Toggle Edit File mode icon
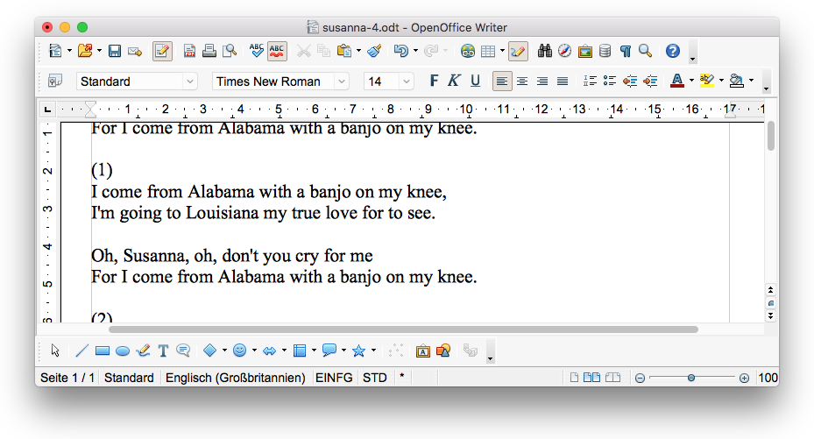 (162, 51)
